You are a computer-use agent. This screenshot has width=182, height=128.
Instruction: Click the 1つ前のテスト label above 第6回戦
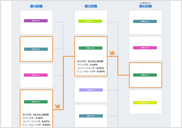(x=146, y=3)
